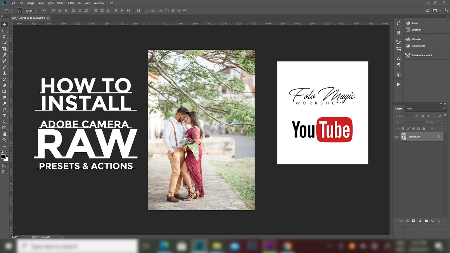Select the Rectangular Marquee tool

point(5,30)
